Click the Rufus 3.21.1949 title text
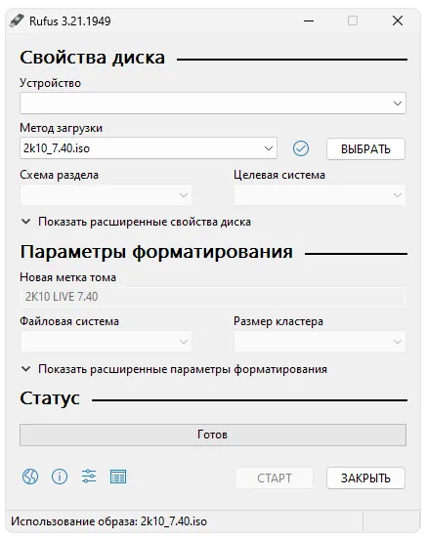The image size is (426, 540). click(70, 21)
